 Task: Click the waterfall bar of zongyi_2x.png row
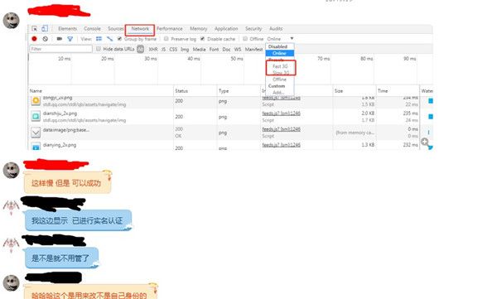pyautogui.click(x=431, y=101)
